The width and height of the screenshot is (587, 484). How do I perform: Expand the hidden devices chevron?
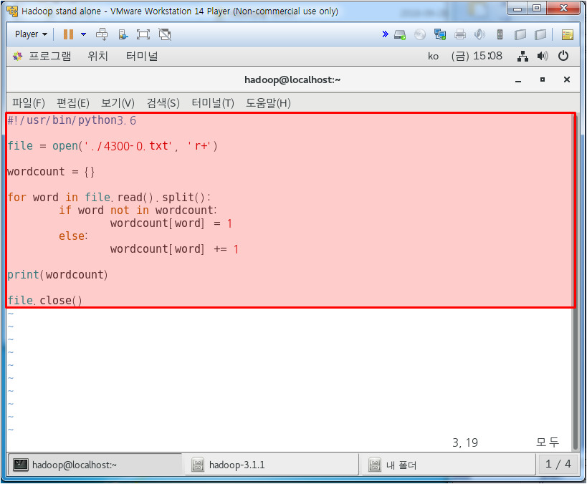coord(385,34)
